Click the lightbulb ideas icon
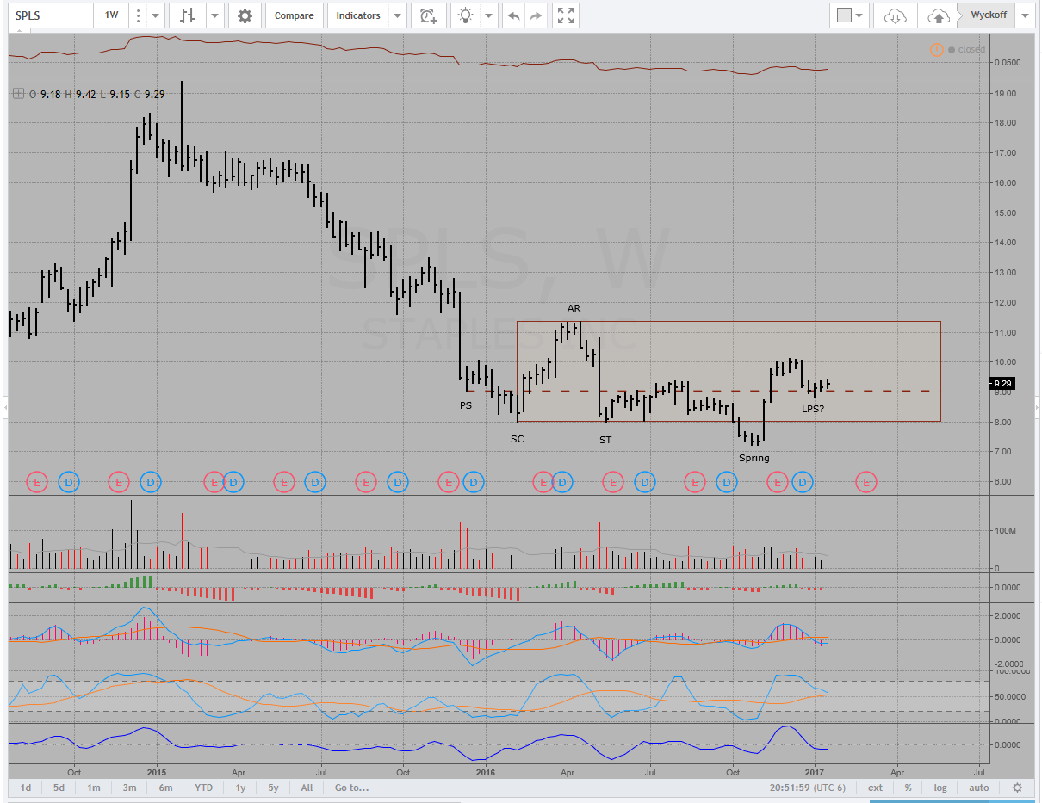This screenshot has height=803, width=1042. coord(466,15)
